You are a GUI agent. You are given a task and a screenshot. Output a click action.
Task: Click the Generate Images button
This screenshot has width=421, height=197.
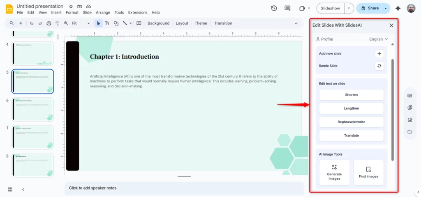coord(334,172)
